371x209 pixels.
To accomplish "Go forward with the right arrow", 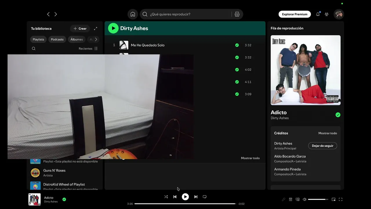I will pyautogui.click(x=56, y=14).
